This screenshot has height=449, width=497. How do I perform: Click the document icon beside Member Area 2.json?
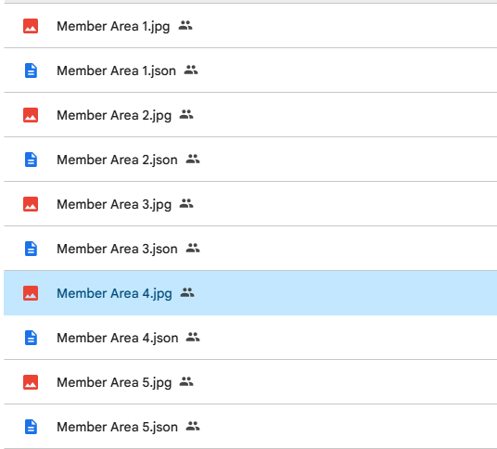(31, 160)
